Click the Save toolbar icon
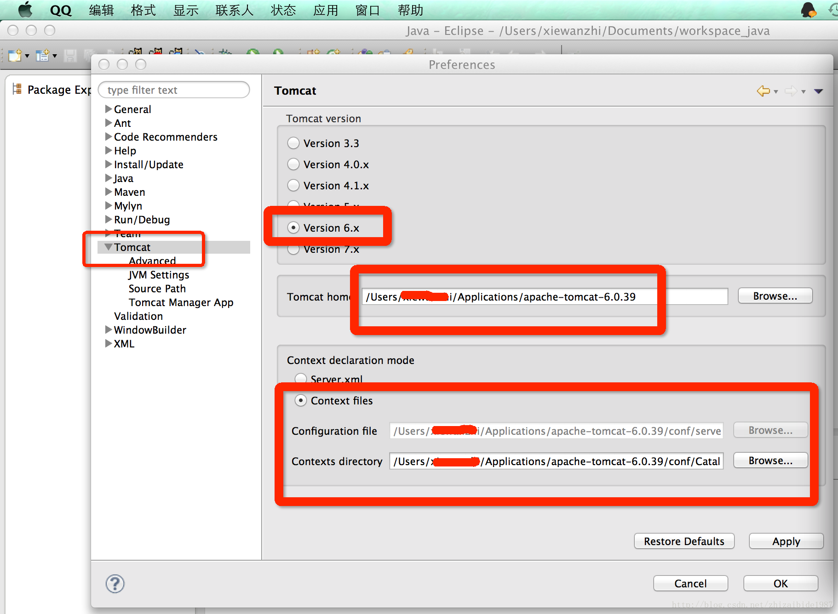 click(70, 56)
